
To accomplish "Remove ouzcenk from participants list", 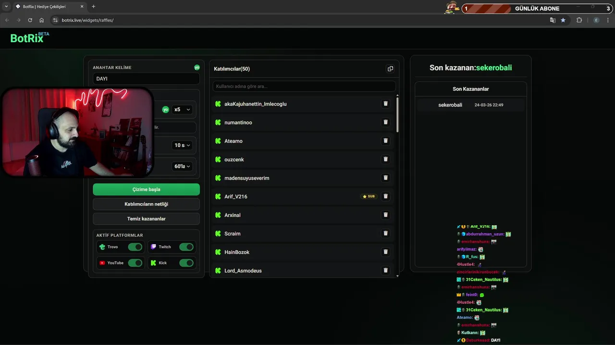I will click(385, 159).
